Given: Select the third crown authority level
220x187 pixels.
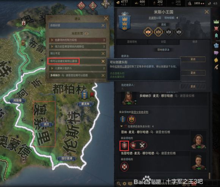Looking at the screenshot, I should pyautogui.click(x=168, y=32).
